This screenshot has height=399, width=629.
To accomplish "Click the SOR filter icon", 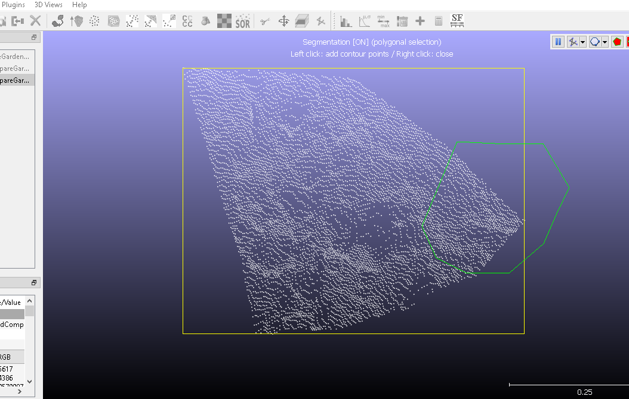I will click(x=242, y=21).
